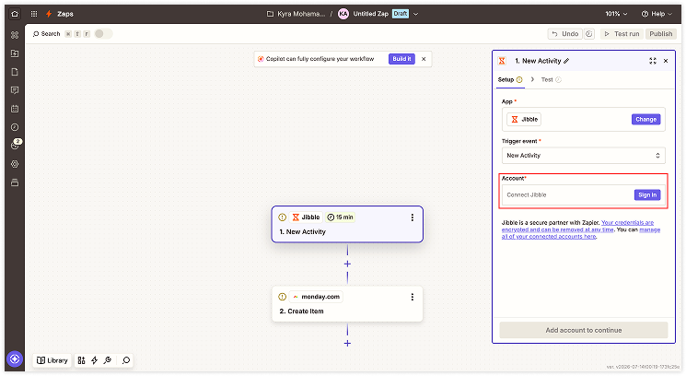Open the compass circle sidebar icon
686x376 pixels.
pos(15,127)
